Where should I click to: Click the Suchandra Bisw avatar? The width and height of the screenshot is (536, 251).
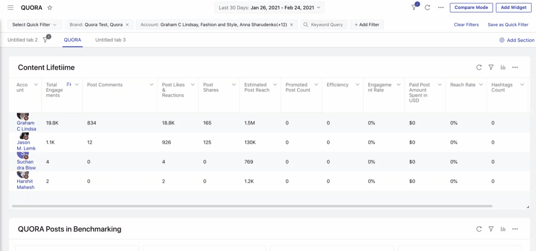coord(23,155)
